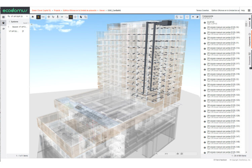This screenshot has height=168, width=252.
Task: Click the chart icon in viewer toolbar
Action: 181,17
